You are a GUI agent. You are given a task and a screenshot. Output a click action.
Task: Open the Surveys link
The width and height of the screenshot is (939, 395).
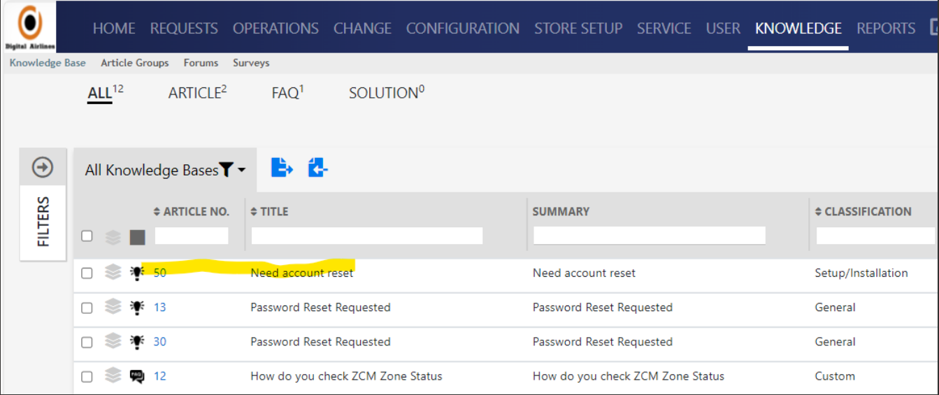point(251,63)
